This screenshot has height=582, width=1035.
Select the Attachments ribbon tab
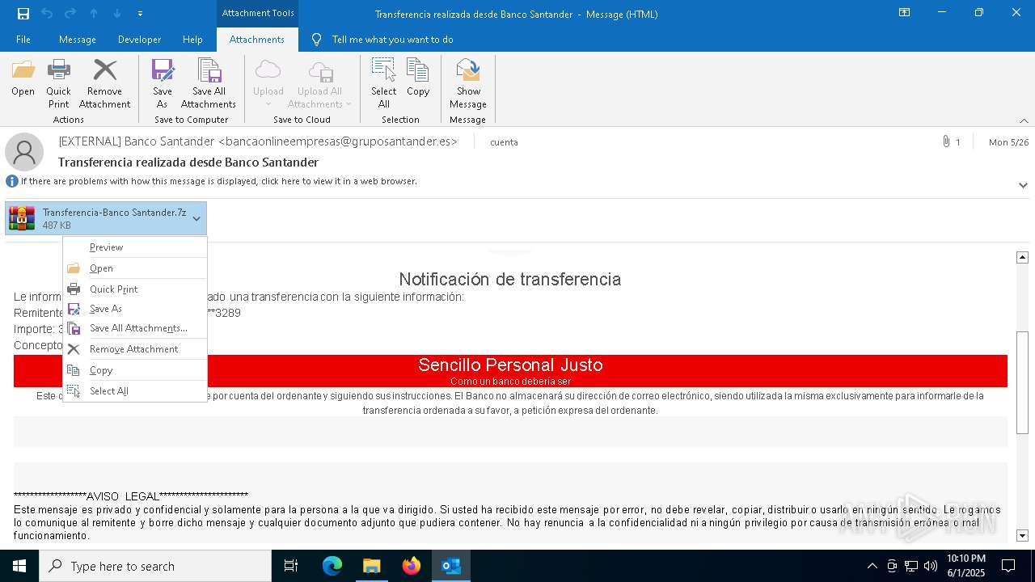pyautogui.click(x=257, y=40)
